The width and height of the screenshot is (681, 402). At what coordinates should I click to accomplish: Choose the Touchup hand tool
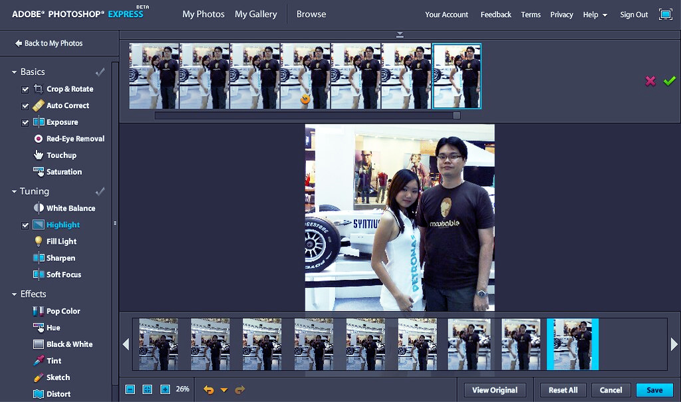[x=39, y=155]
